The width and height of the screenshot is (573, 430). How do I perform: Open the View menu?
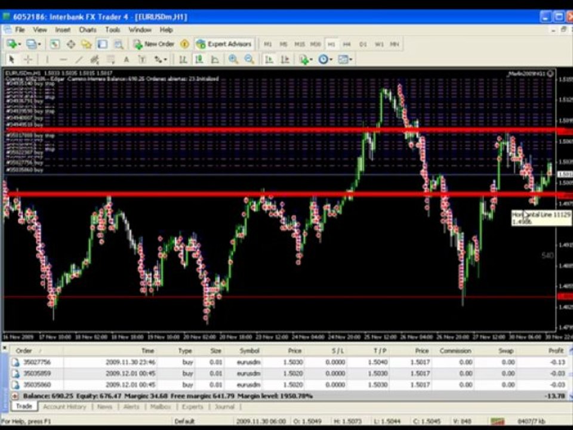[40, 30]
